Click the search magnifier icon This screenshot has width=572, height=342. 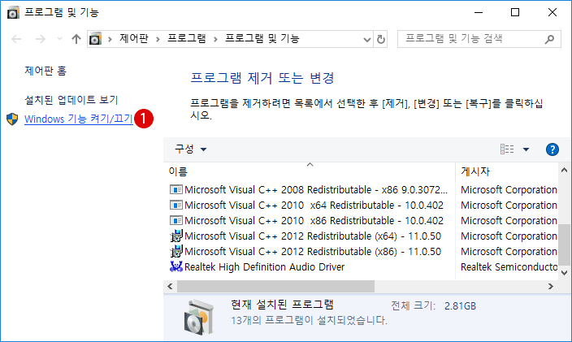[549, 39]
